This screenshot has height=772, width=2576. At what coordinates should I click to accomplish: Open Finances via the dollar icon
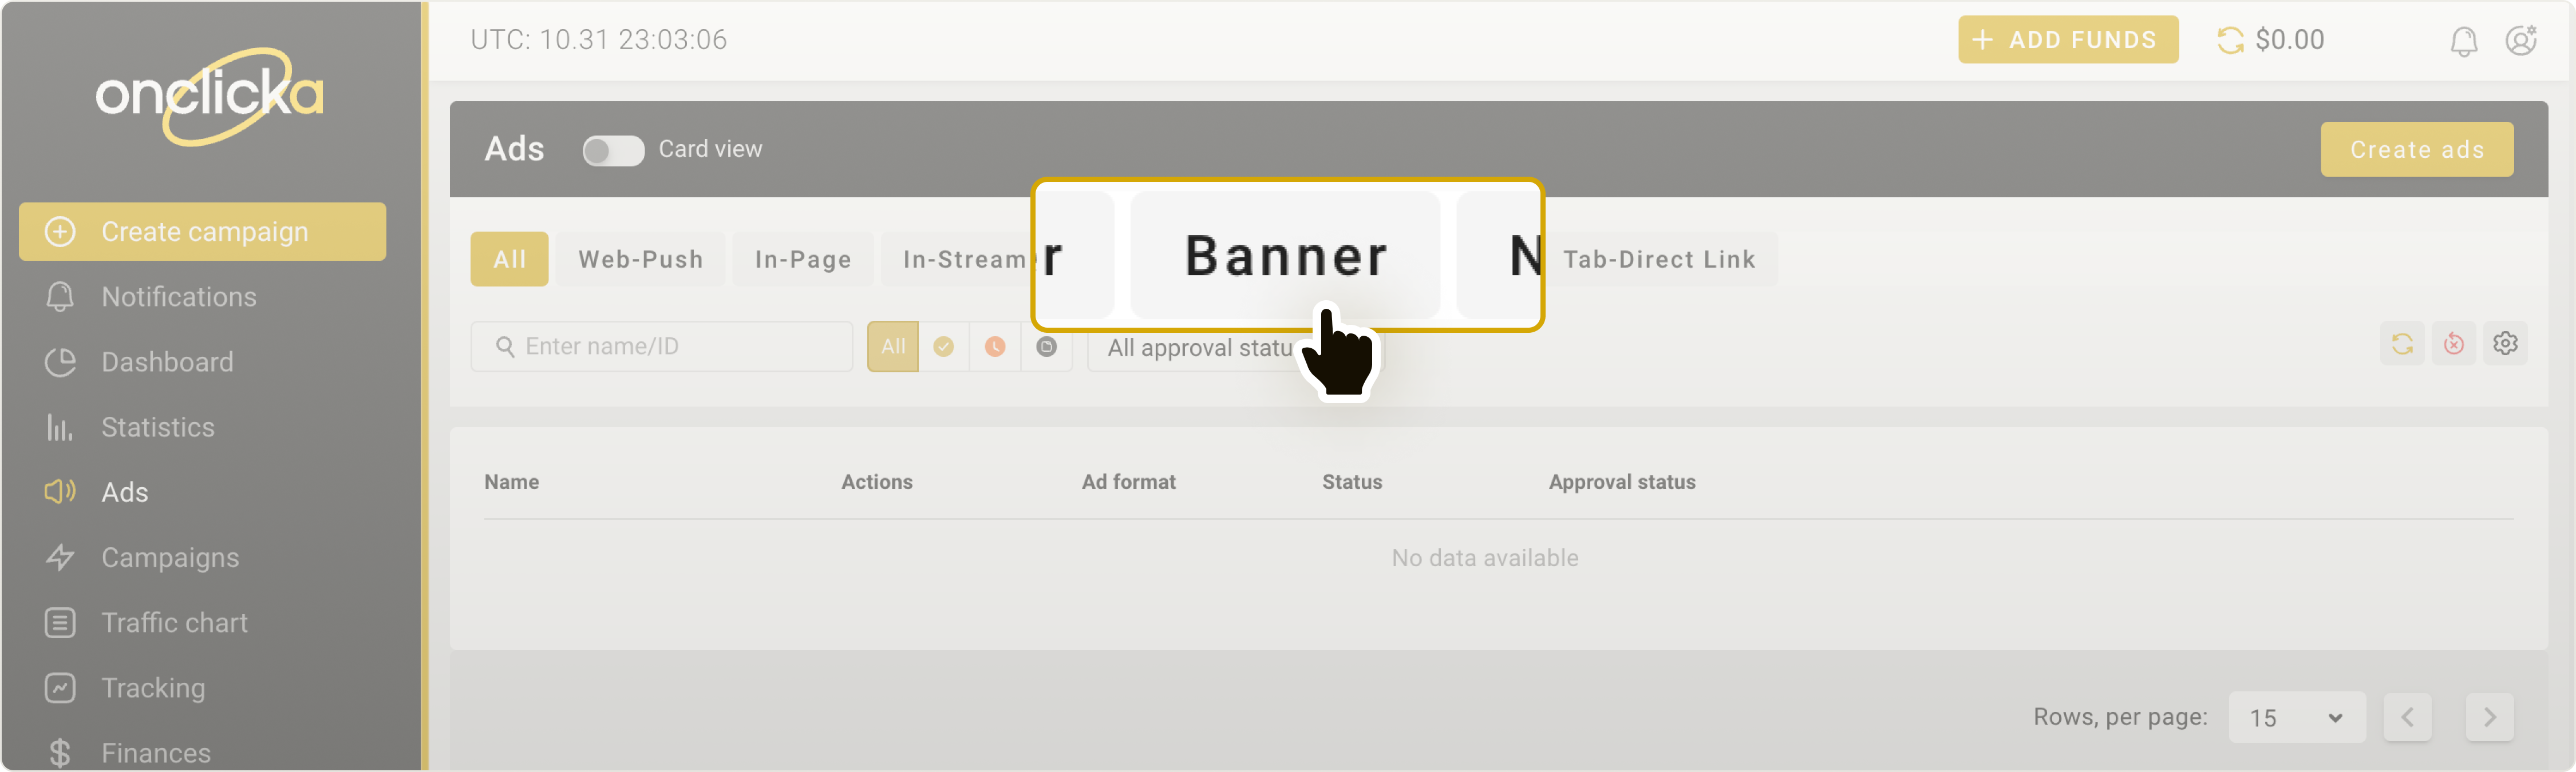point(60,751)
